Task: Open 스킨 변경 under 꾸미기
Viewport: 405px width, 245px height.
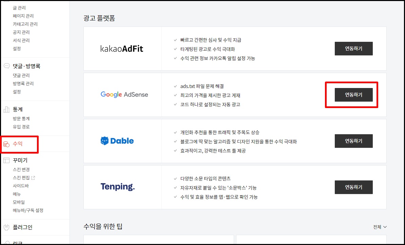Action: (x=21, y=169)
